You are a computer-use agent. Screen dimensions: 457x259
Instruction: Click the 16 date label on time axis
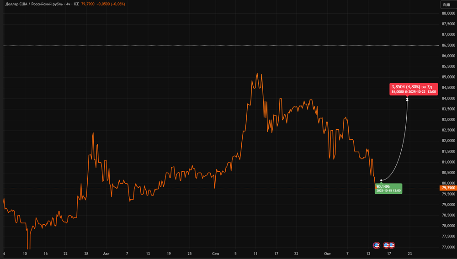(45, 254)
